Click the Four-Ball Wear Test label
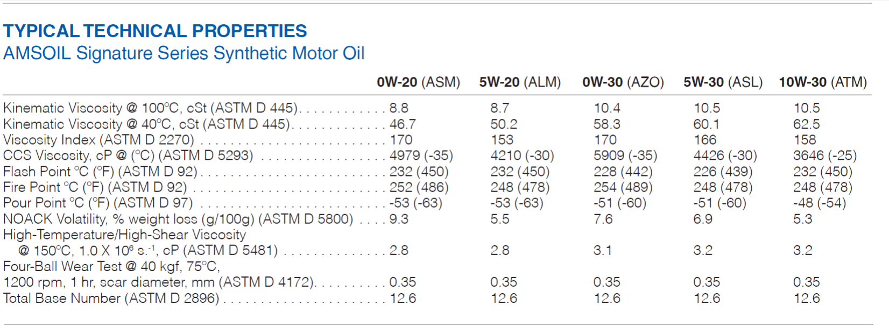 [x=111, y=266]
